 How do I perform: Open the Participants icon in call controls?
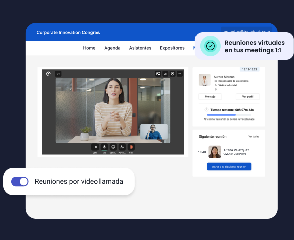pyautogui.click(x=122, y=147)
